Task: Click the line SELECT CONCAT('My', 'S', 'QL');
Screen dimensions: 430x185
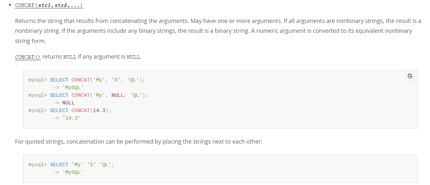Action: click(97, 80)
